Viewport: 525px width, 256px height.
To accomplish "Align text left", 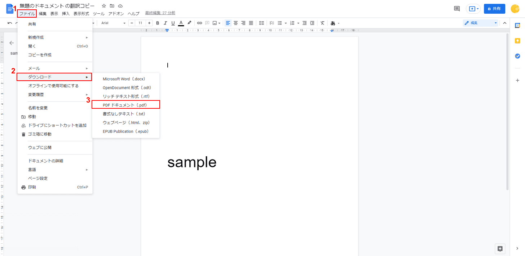I will coord(228,23).
